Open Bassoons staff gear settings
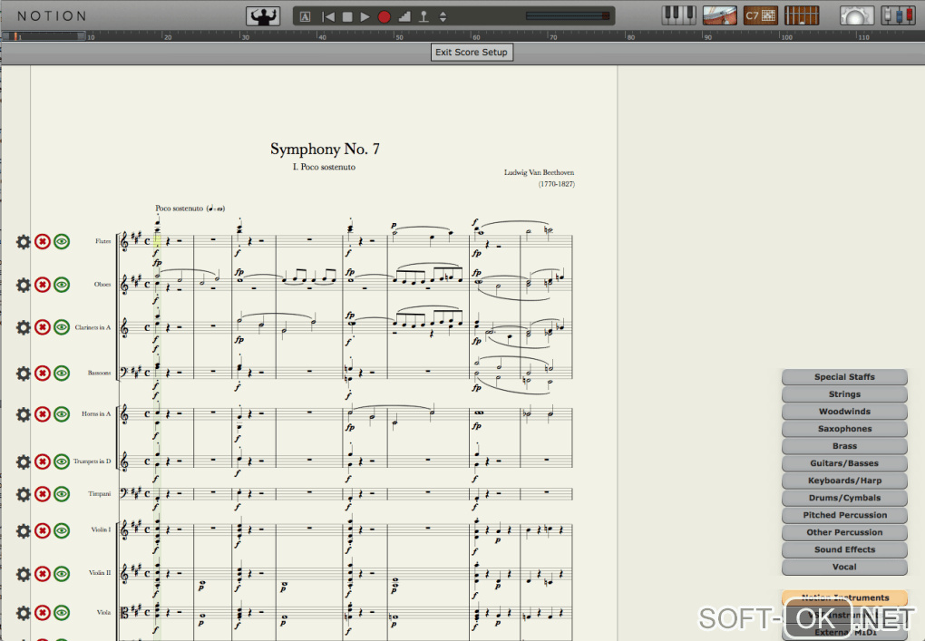 23,374
